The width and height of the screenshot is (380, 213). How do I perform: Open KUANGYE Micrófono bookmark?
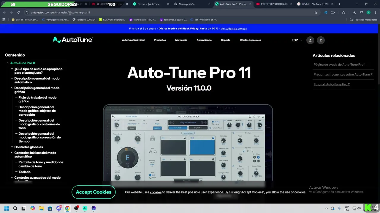(x=112, y=20)
